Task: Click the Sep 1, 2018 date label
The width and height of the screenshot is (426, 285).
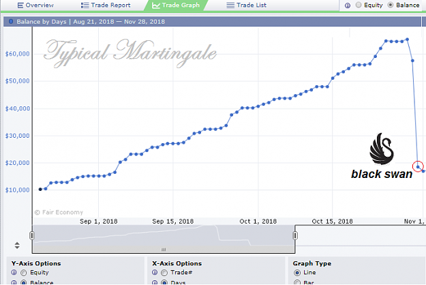Action: 99,222
